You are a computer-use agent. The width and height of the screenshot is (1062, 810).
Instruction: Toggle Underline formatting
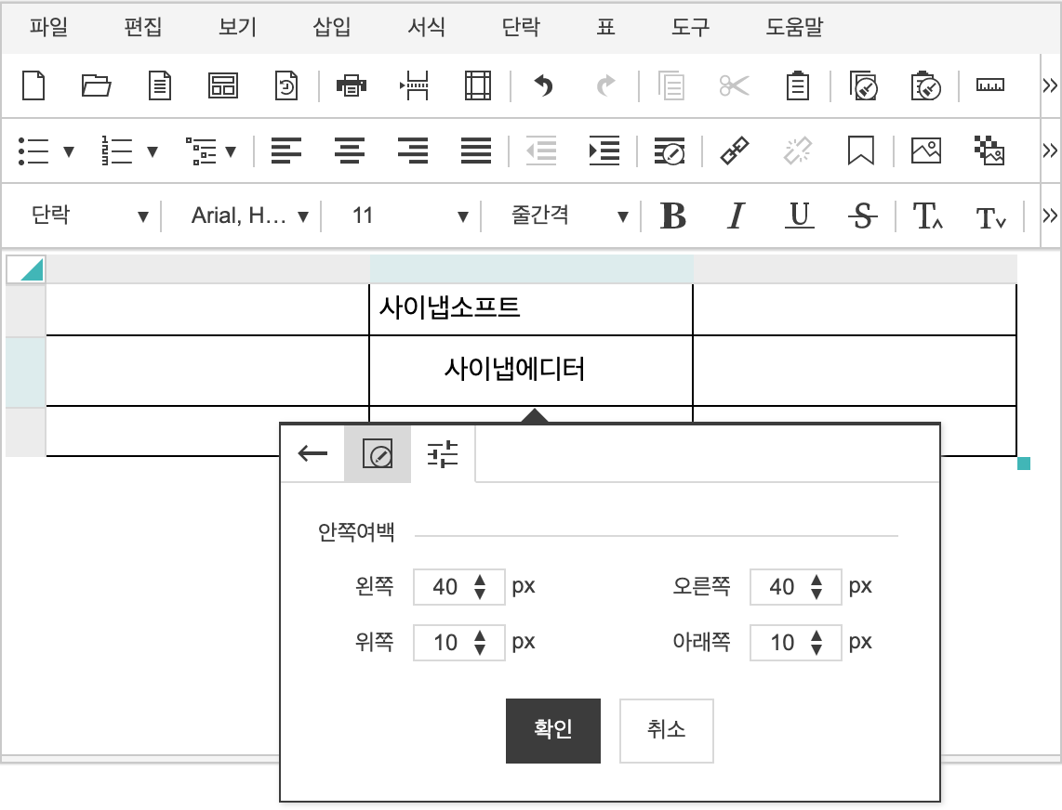click(799, 216)
